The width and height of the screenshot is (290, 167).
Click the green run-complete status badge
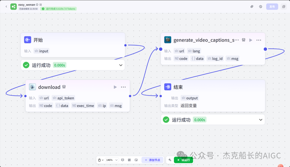[59, 9]
